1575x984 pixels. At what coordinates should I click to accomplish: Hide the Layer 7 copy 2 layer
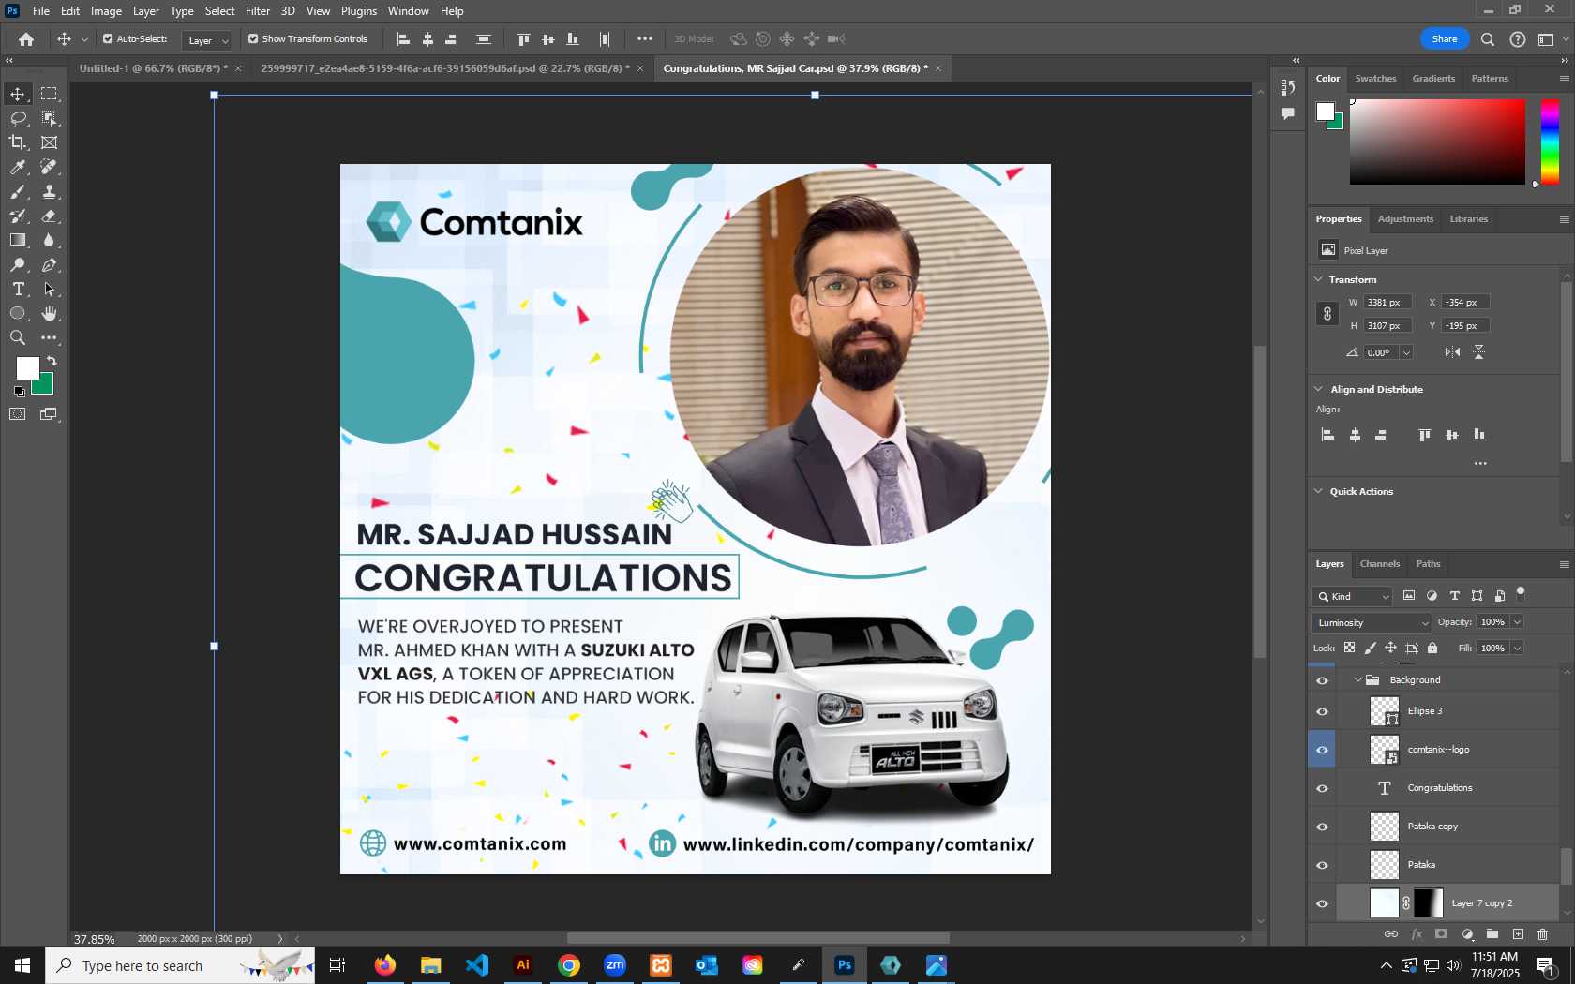click(1322, 903)
